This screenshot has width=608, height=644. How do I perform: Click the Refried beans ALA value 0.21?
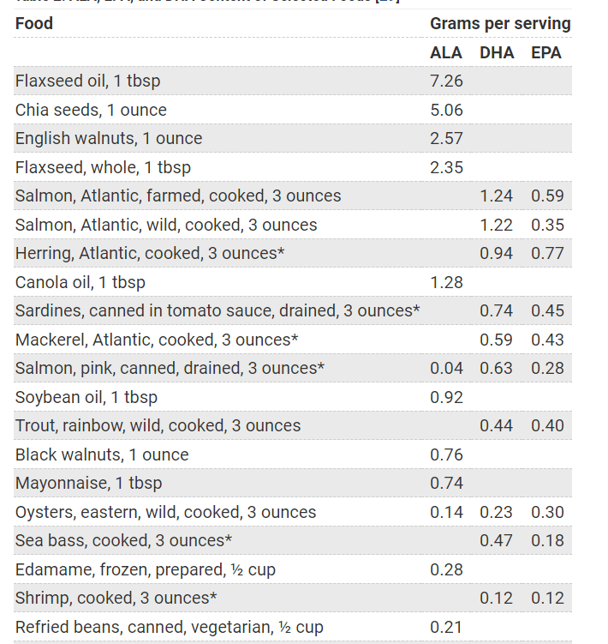coord(446,627)
